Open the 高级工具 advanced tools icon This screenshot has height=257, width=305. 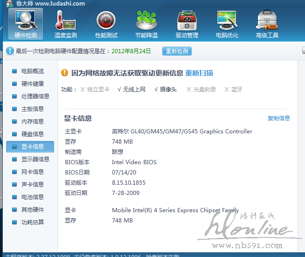point(267,23)
